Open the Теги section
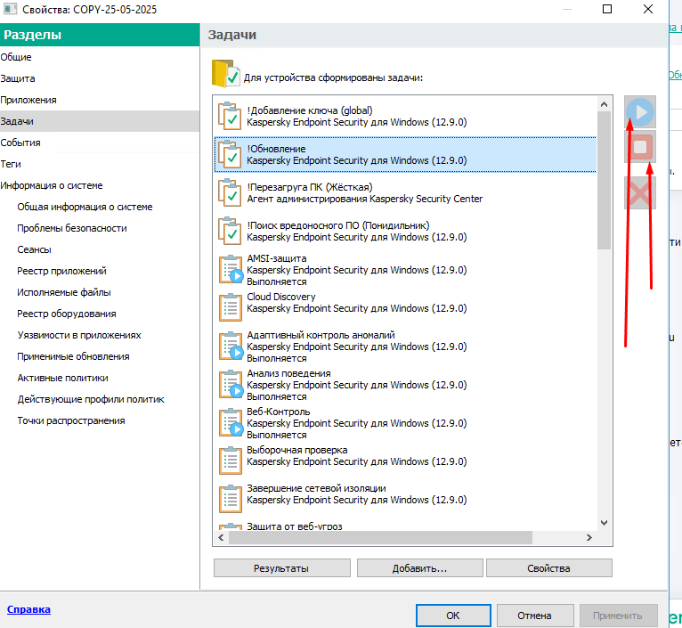Screen dimensions: 682x628 (x=100, y=164)
